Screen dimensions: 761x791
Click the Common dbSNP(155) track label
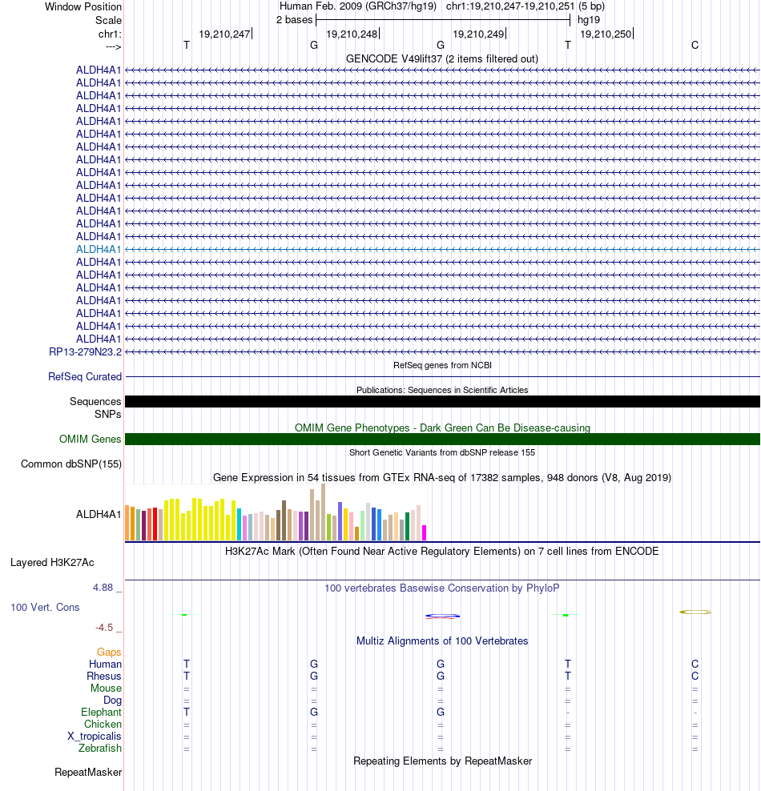(71, 464)
